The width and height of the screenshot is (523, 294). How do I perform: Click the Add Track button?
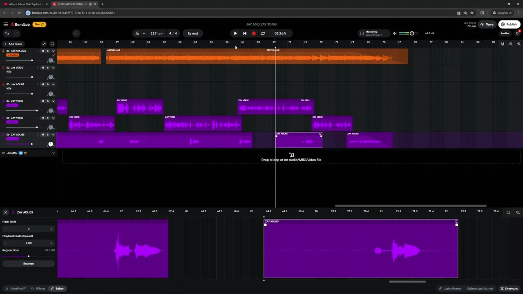[13, 44]
